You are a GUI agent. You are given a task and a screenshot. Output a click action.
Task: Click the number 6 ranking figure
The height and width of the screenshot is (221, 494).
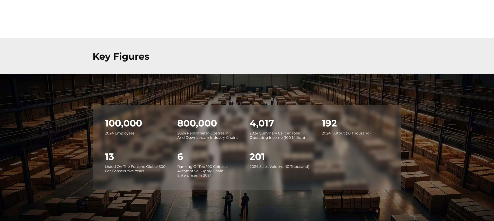180,157
